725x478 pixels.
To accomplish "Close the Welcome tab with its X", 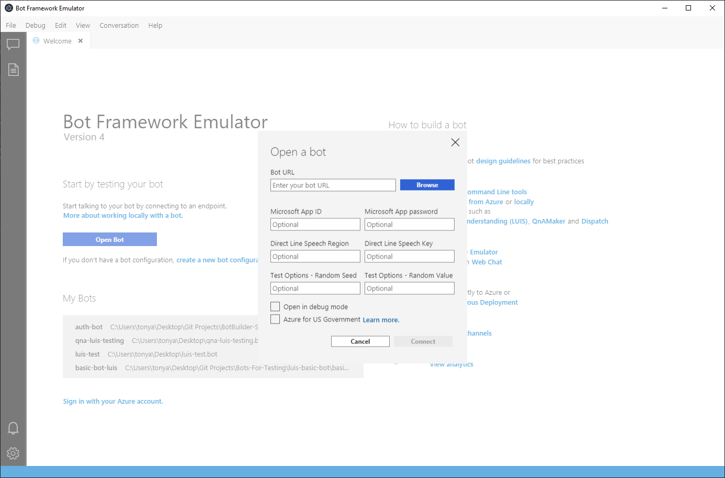I will 81,41.
